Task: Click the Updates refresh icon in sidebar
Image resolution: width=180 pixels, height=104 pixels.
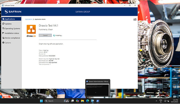Action: tap(3, 24)
